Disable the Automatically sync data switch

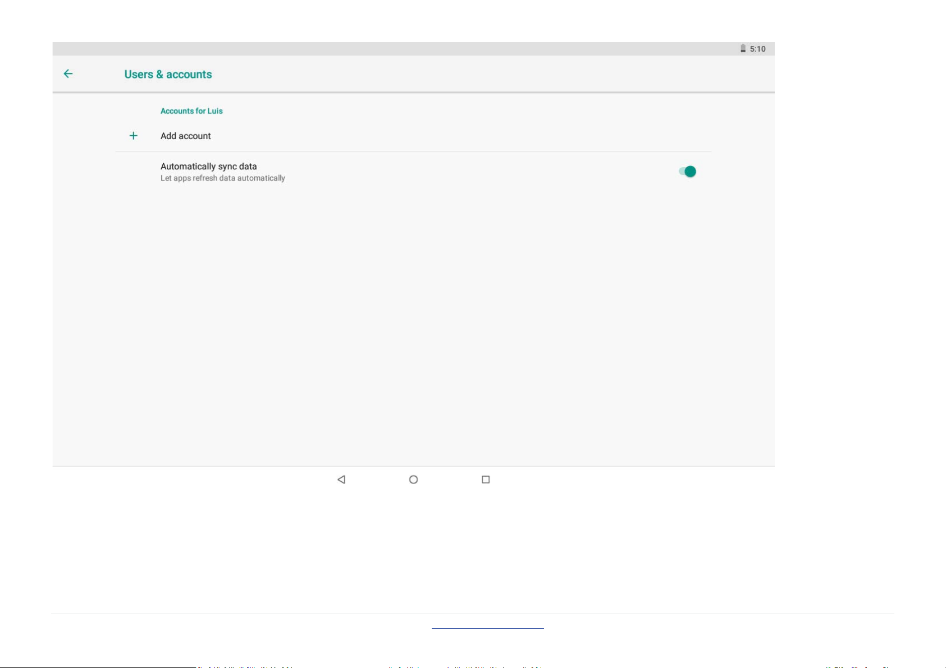pyautogui.click(x=687, y=172)
